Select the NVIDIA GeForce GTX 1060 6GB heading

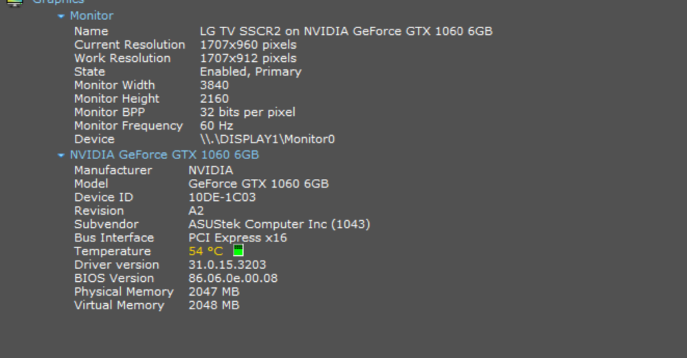[x=164, y=155]
